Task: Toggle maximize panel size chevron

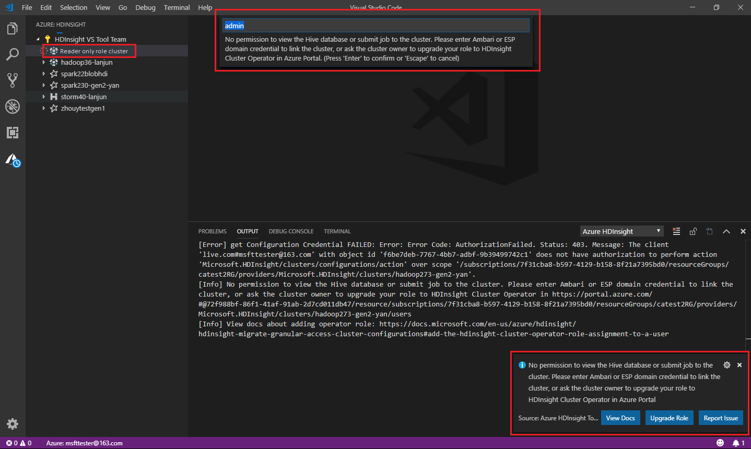Action: click(x=726, y=231)
